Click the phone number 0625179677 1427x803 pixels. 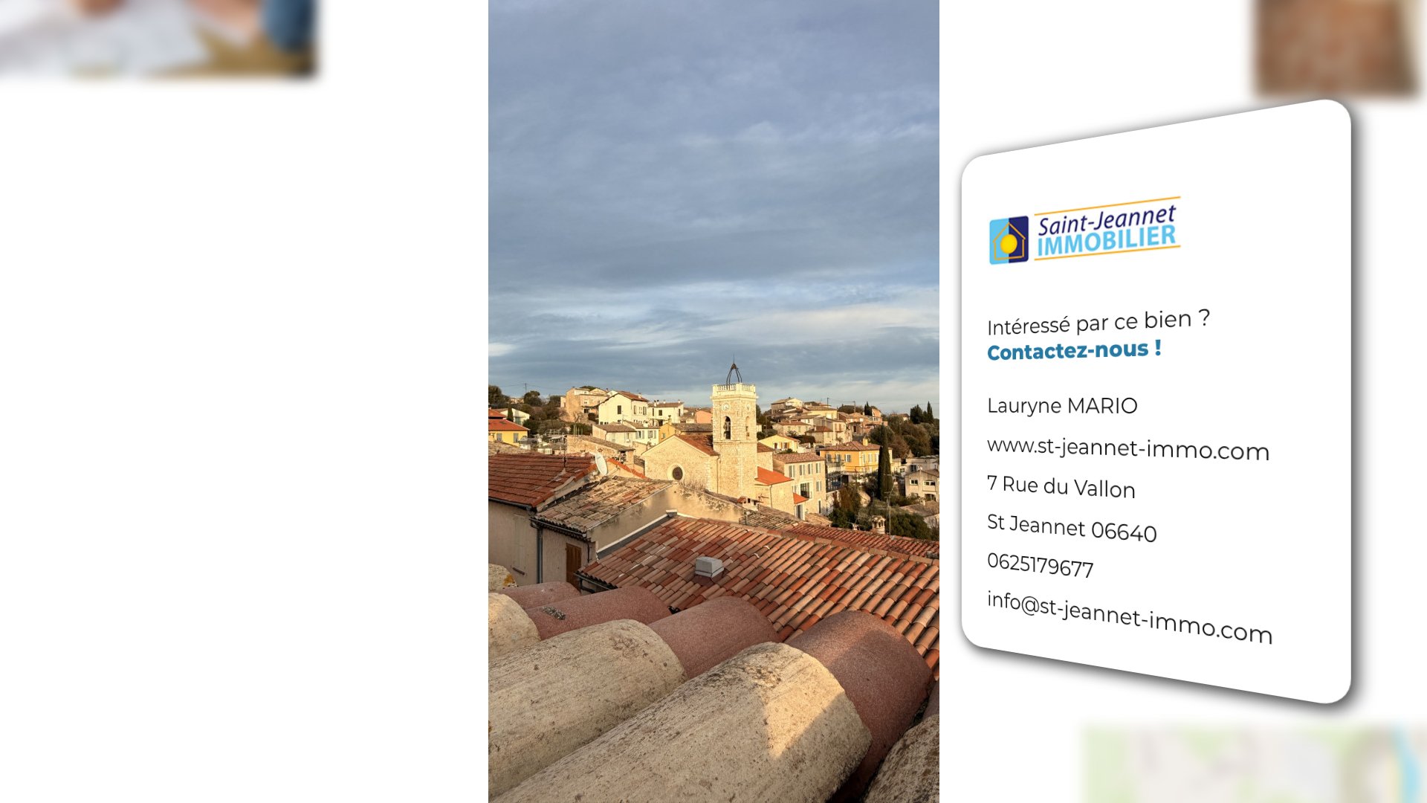coord(1040,565)
